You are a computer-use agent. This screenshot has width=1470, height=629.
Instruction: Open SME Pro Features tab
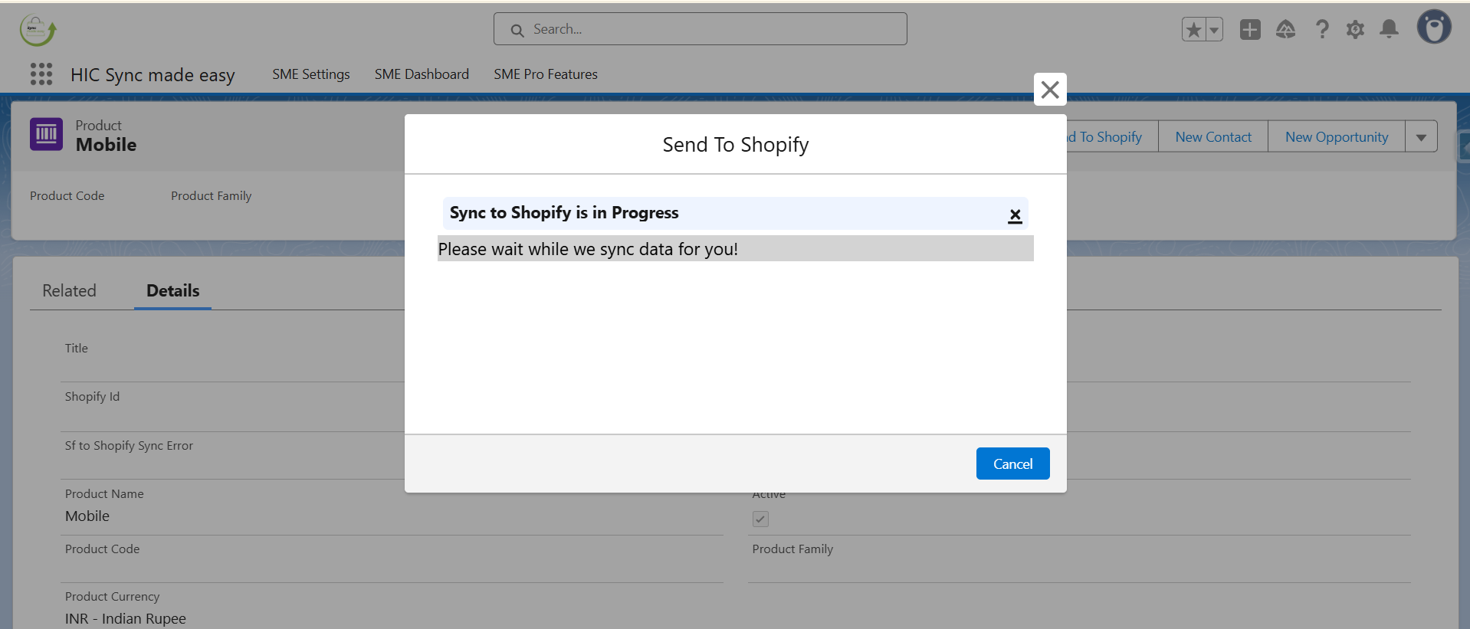click(545, 74)
